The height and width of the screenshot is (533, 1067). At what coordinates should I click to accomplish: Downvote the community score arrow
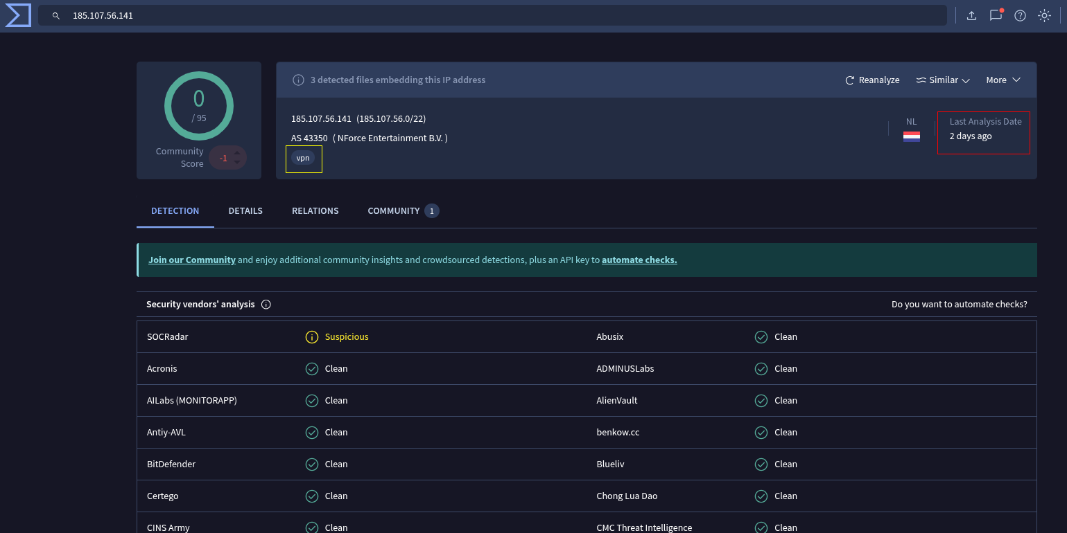point(237,163)
